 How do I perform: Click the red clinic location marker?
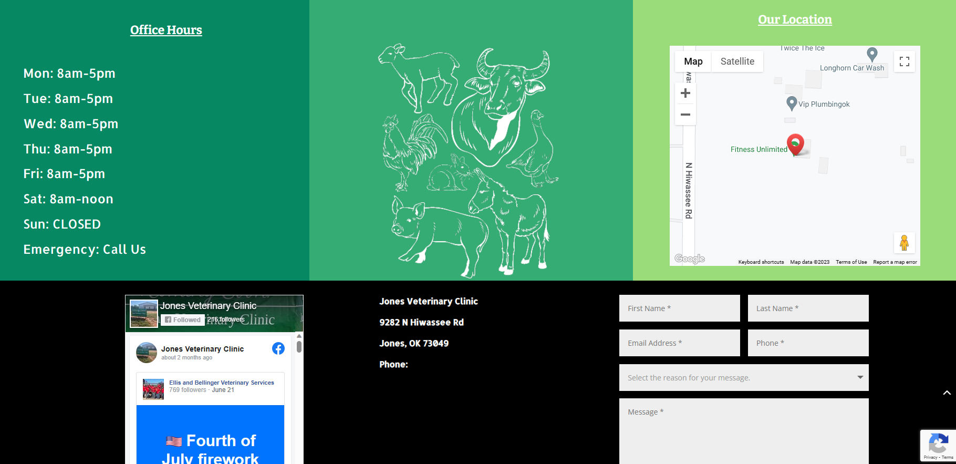(x=795, y=145)
